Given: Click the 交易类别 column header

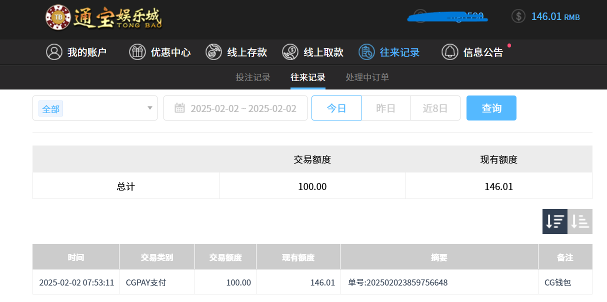Looking at the screenshot, I should point(157,257).
